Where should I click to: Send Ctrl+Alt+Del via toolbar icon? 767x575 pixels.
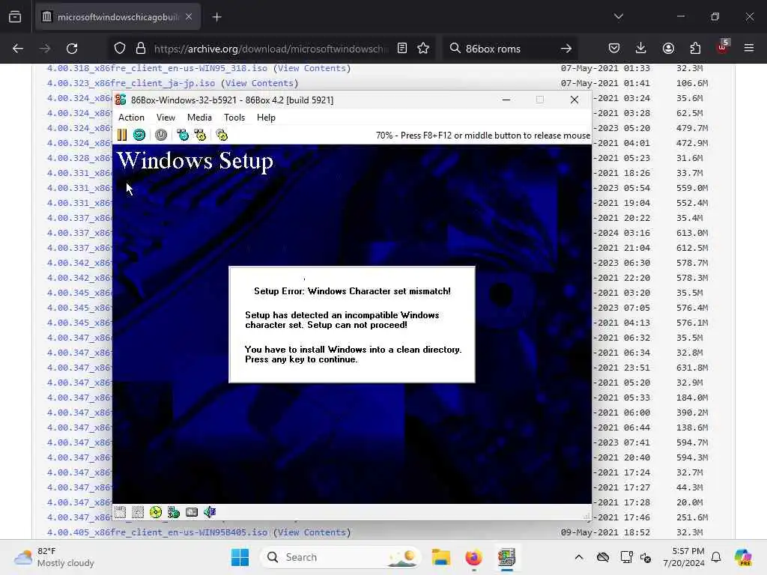coord(183,135)
